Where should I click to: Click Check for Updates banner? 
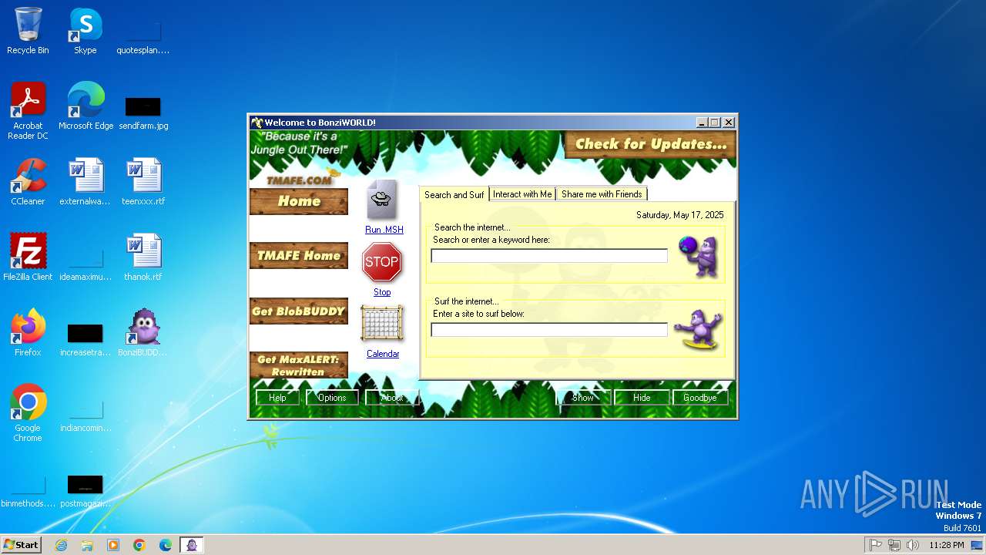(x=650, y=144)
